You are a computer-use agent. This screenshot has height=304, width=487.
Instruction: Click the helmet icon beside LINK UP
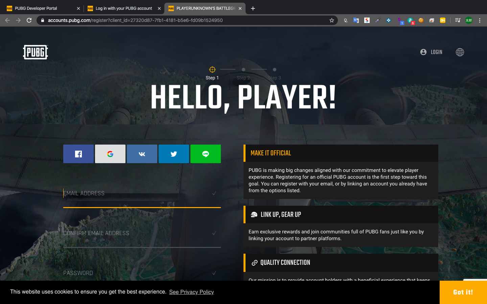pyautogui.click(x=254, y=214)
